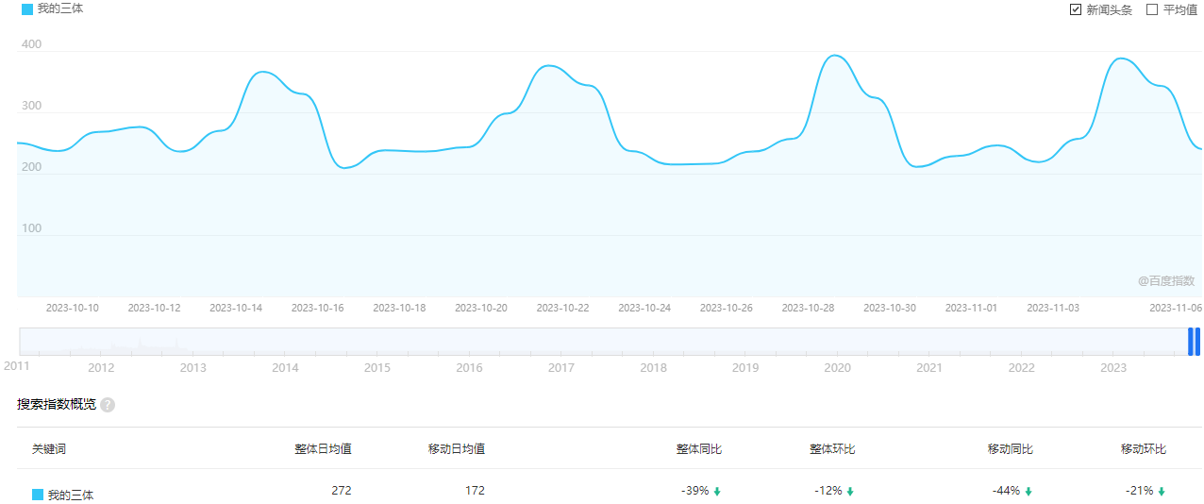Screen dimensions: 1204x504
Task: Click the 2023-11-06 date axis label
Action: pos(1175,308)
